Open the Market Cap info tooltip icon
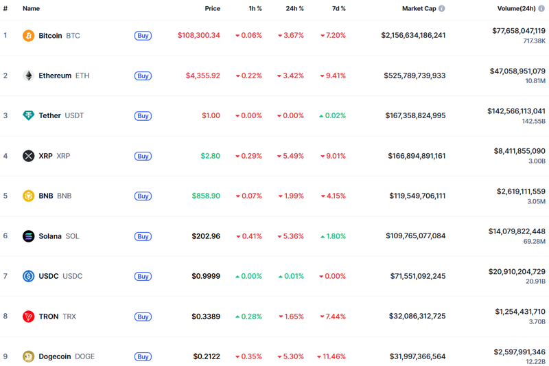Viewport: 549px width, 366px height. (x=441, y=9)
